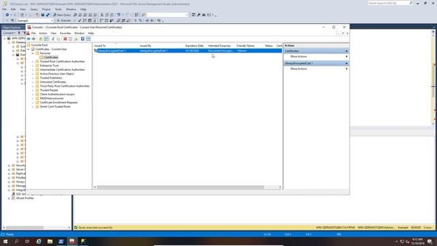
Task: Open Internet Explorer from taskbar
Action: pyautogui.click(x=39, y=241)
